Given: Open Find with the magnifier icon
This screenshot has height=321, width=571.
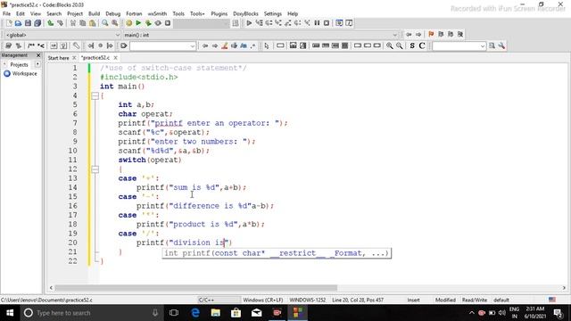Looking at the screenshot, I should (105, 23).
